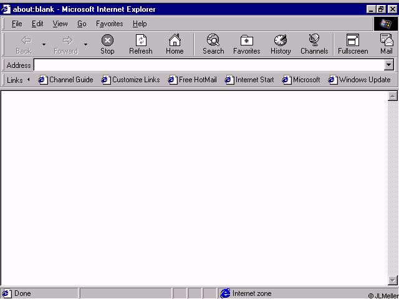Image resolution: width=399 pixels, height=299 pixels.
Task: Open the Channels bar icon
Action: (314, 44)
